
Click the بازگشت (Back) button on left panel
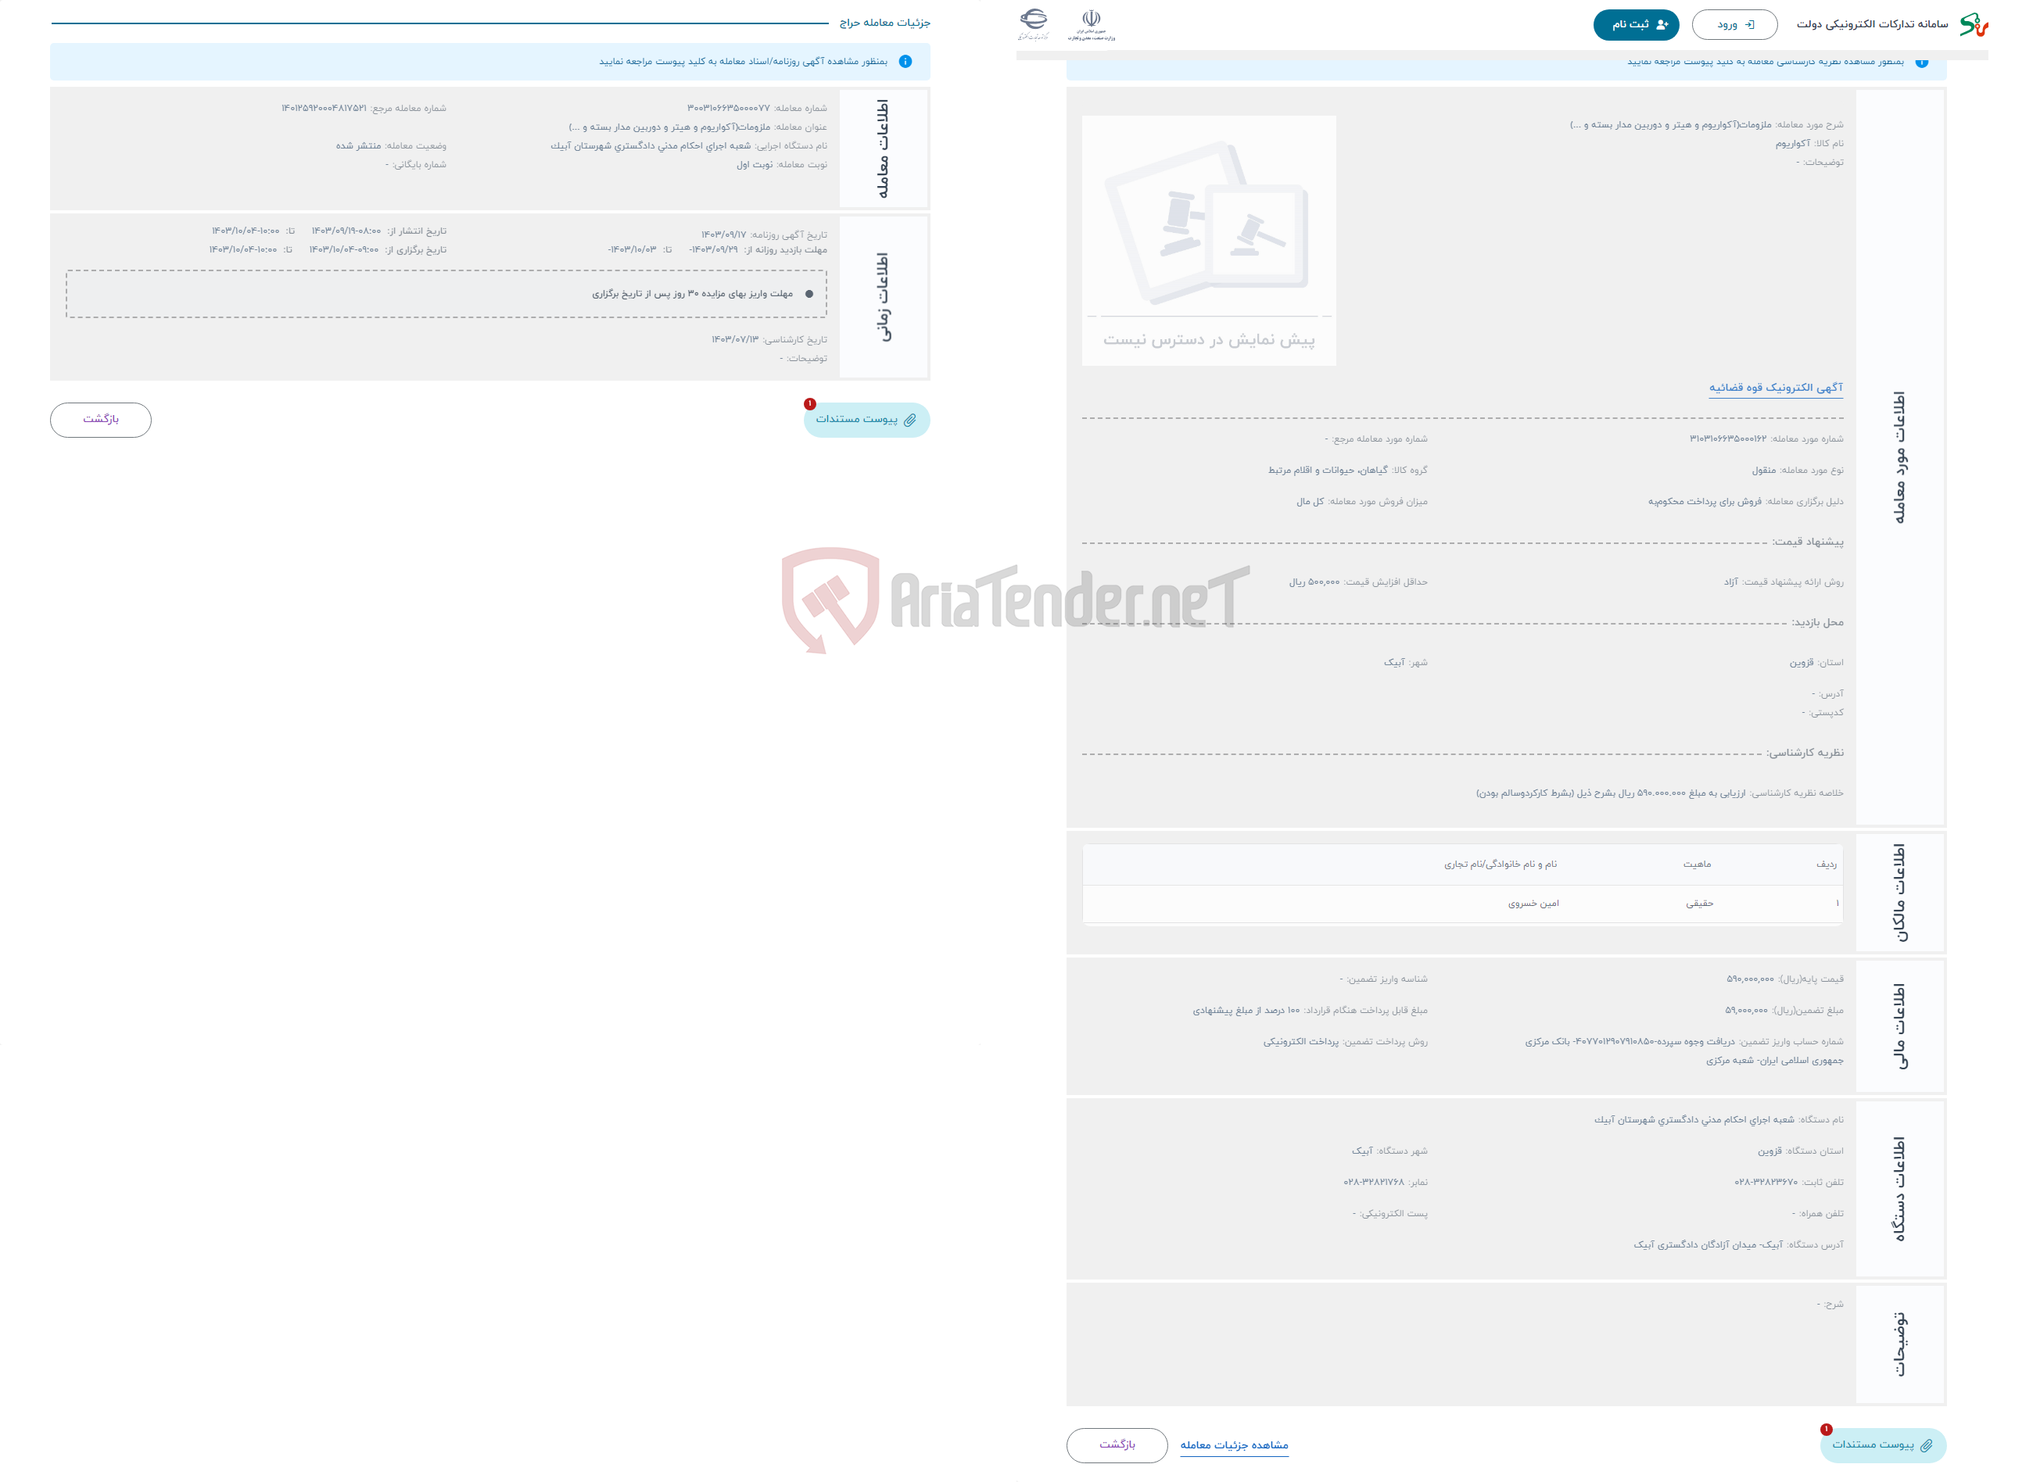101,418
